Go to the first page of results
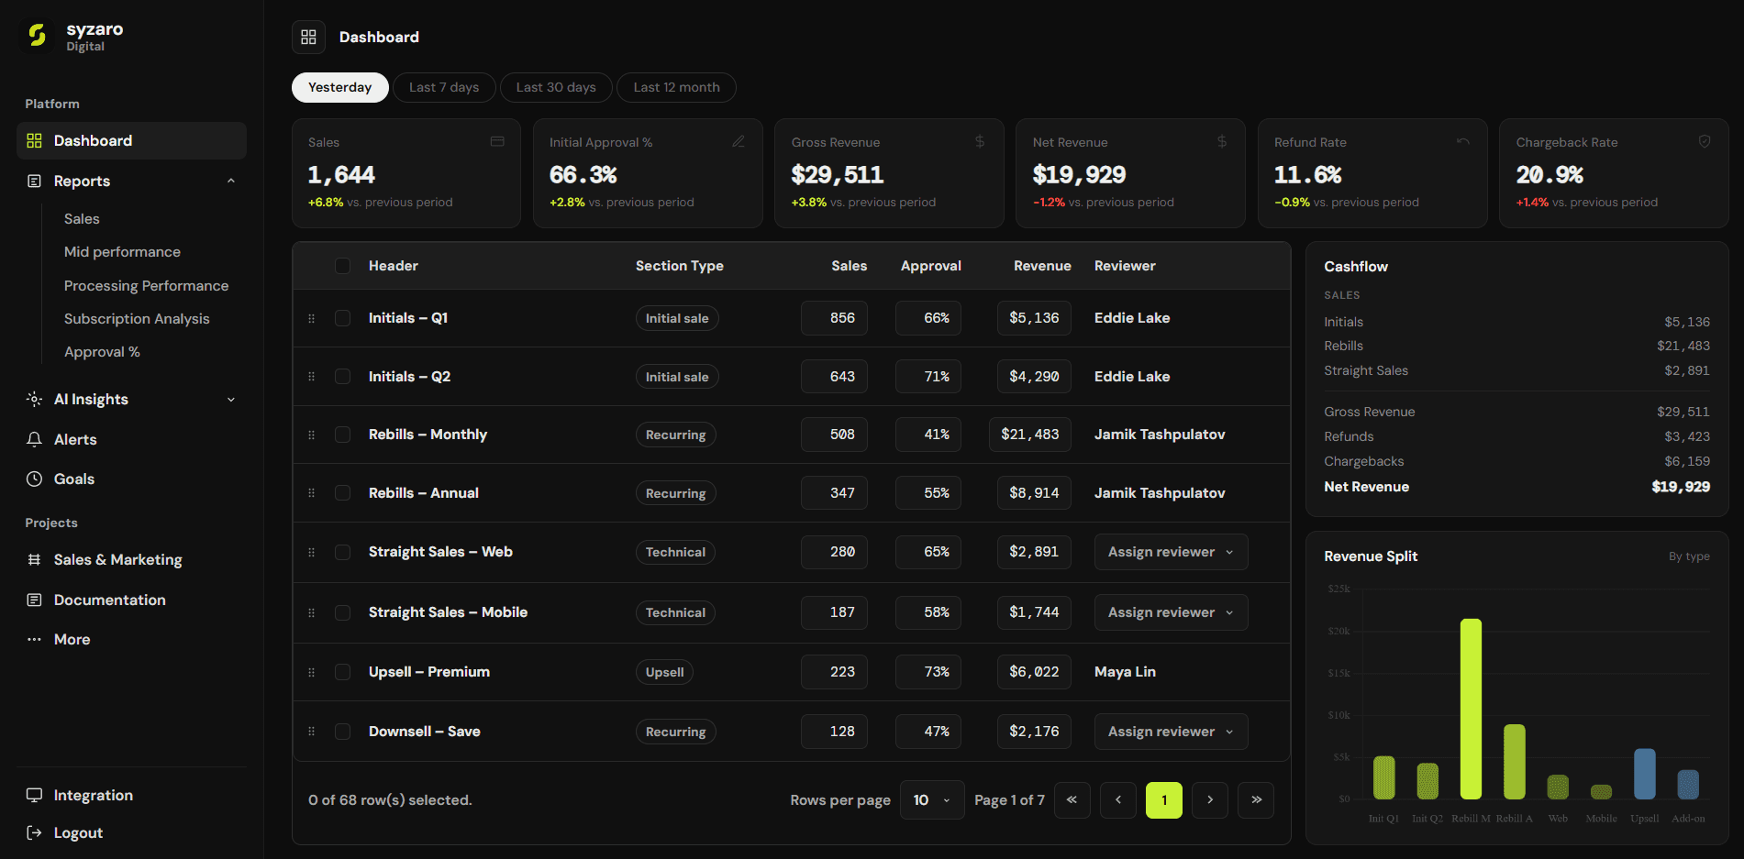This screenshot has height=859, width=1744. pyautogui.click(x=1072, y=800)
